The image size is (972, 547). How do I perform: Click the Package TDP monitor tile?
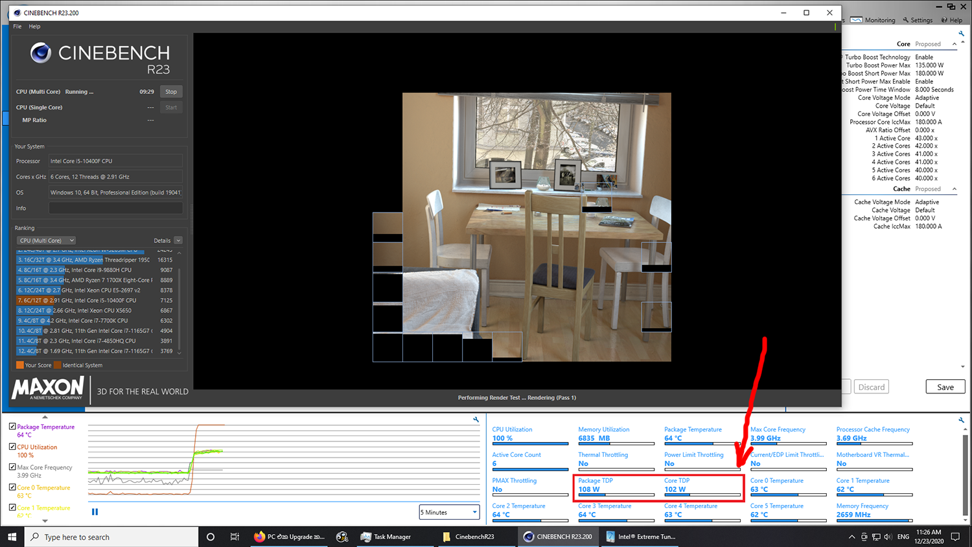[616, 485]
